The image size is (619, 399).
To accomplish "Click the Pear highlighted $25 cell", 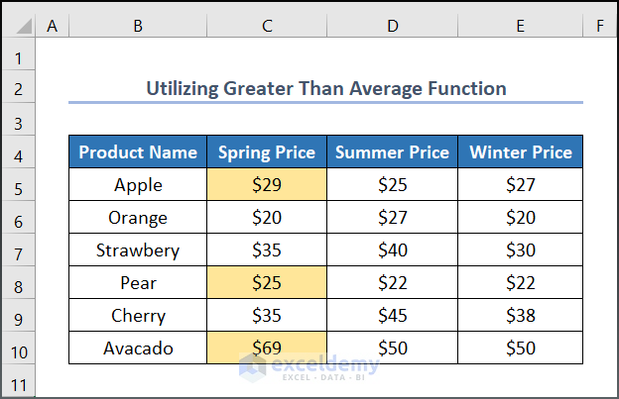I will point(266,283).
